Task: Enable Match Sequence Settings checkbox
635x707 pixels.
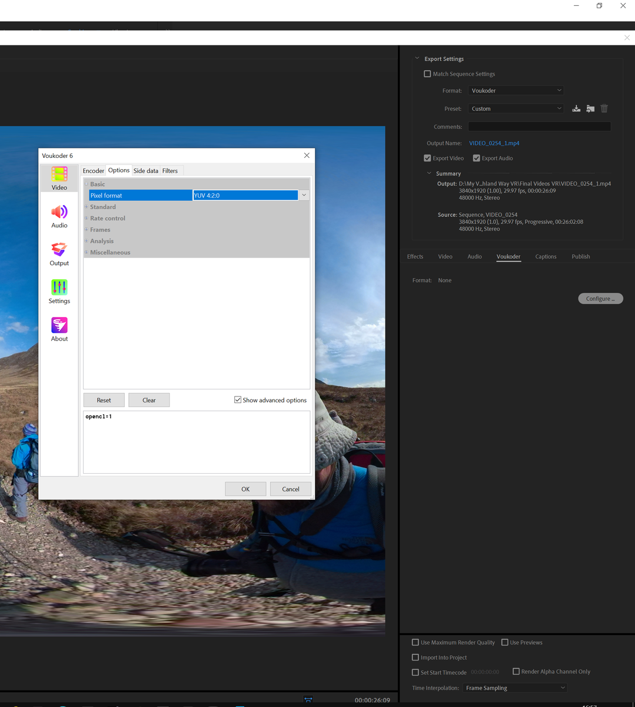Action: coord(427,74)
